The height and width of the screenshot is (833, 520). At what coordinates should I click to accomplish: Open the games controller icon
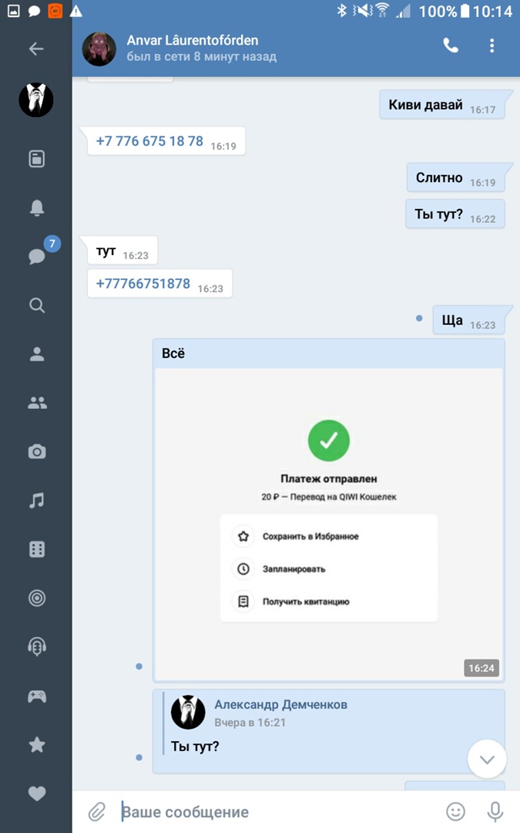pyautogui.click(x=36, y=696)
